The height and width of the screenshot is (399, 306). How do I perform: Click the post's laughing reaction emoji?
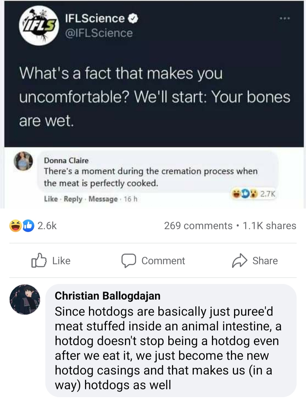click(15, 226)
